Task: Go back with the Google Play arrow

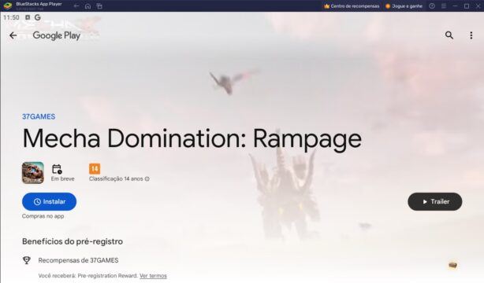Action: (13, 35)
